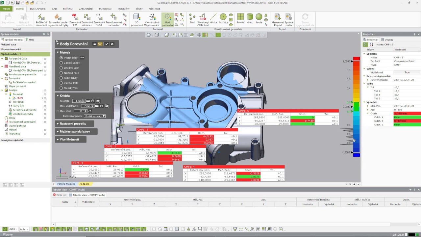The image size is (421, 237).
Task: Open Help in the model manager panel
Action: click(x=30, y=39)
